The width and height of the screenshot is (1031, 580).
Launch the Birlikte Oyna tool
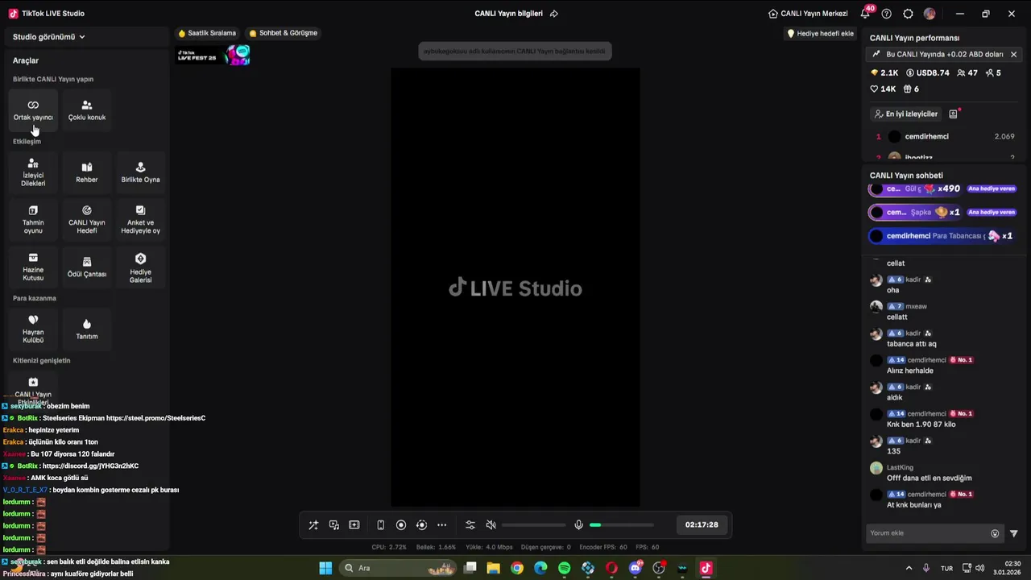[x=140, y=172]
